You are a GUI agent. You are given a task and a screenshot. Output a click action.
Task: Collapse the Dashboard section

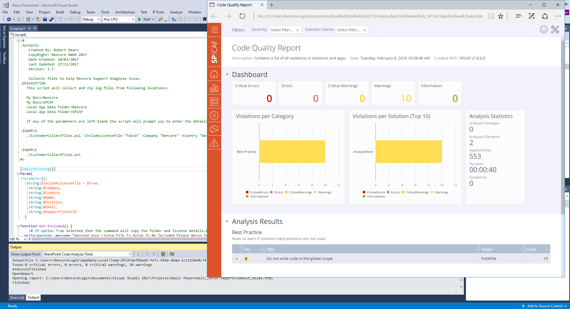pos(227,74)
